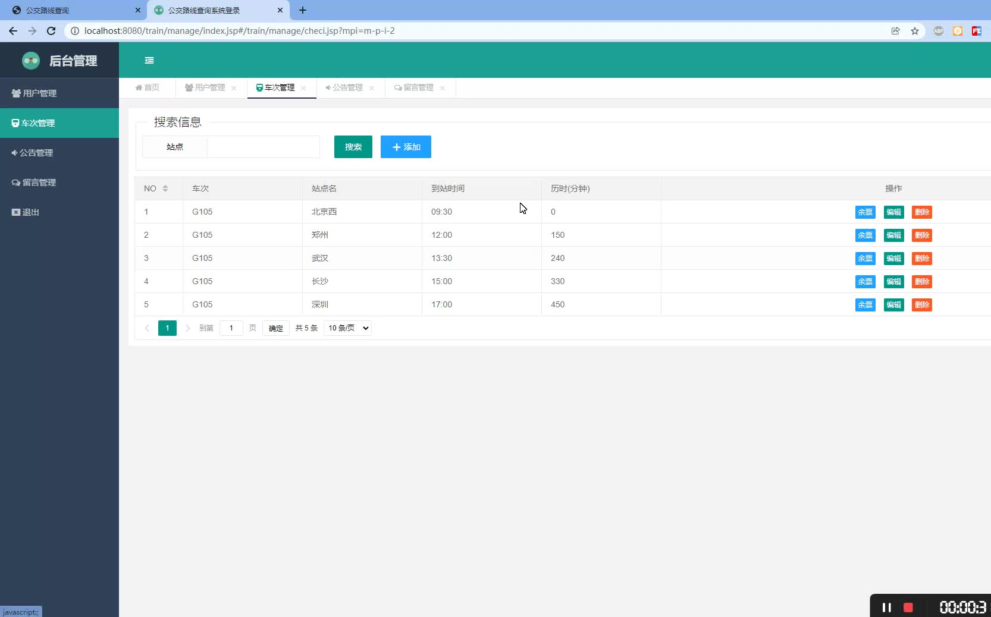Click 余票 for 长沙 row

click(x=865, y=282)
